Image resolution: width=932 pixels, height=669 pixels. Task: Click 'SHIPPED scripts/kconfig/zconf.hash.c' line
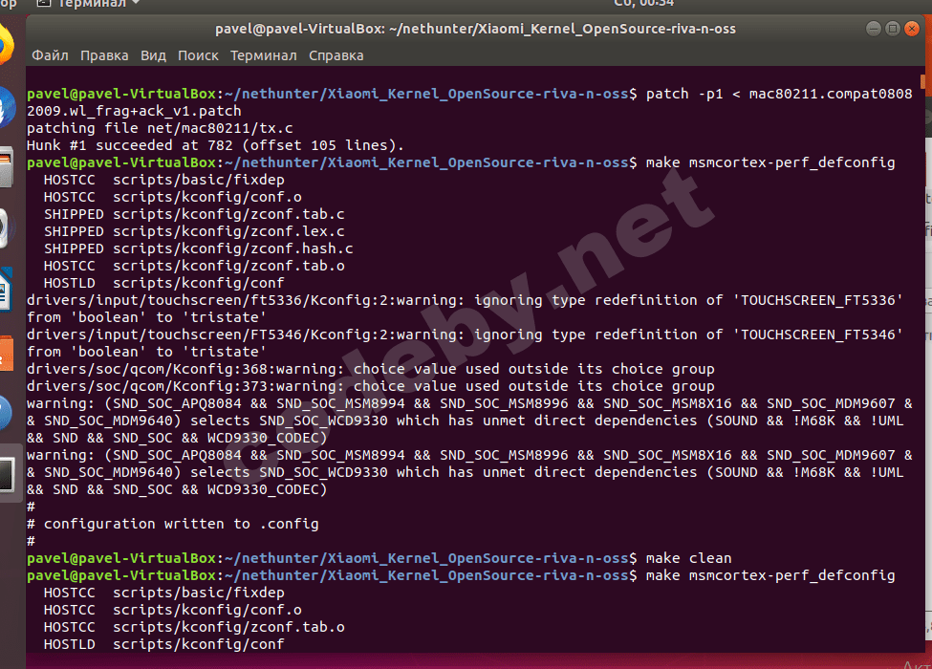[x=198, y=248]
